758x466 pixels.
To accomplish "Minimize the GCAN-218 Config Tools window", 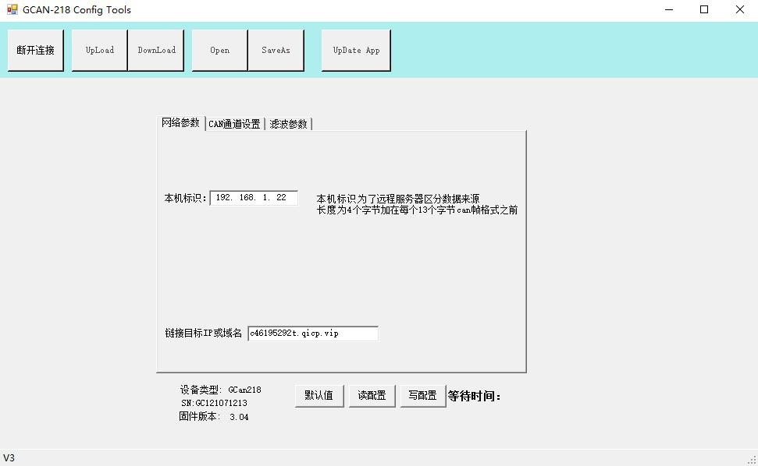I will tap(669, 10).
